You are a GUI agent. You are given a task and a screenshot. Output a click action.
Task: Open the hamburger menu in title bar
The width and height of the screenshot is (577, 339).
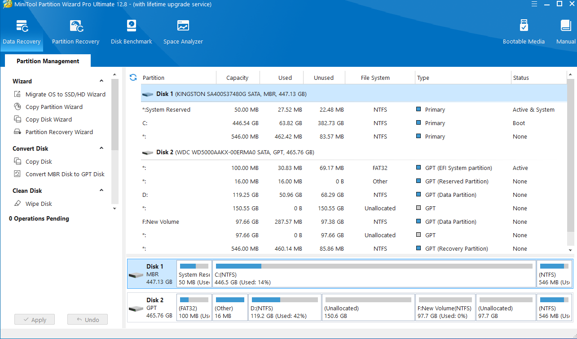[x=534, y=4]
